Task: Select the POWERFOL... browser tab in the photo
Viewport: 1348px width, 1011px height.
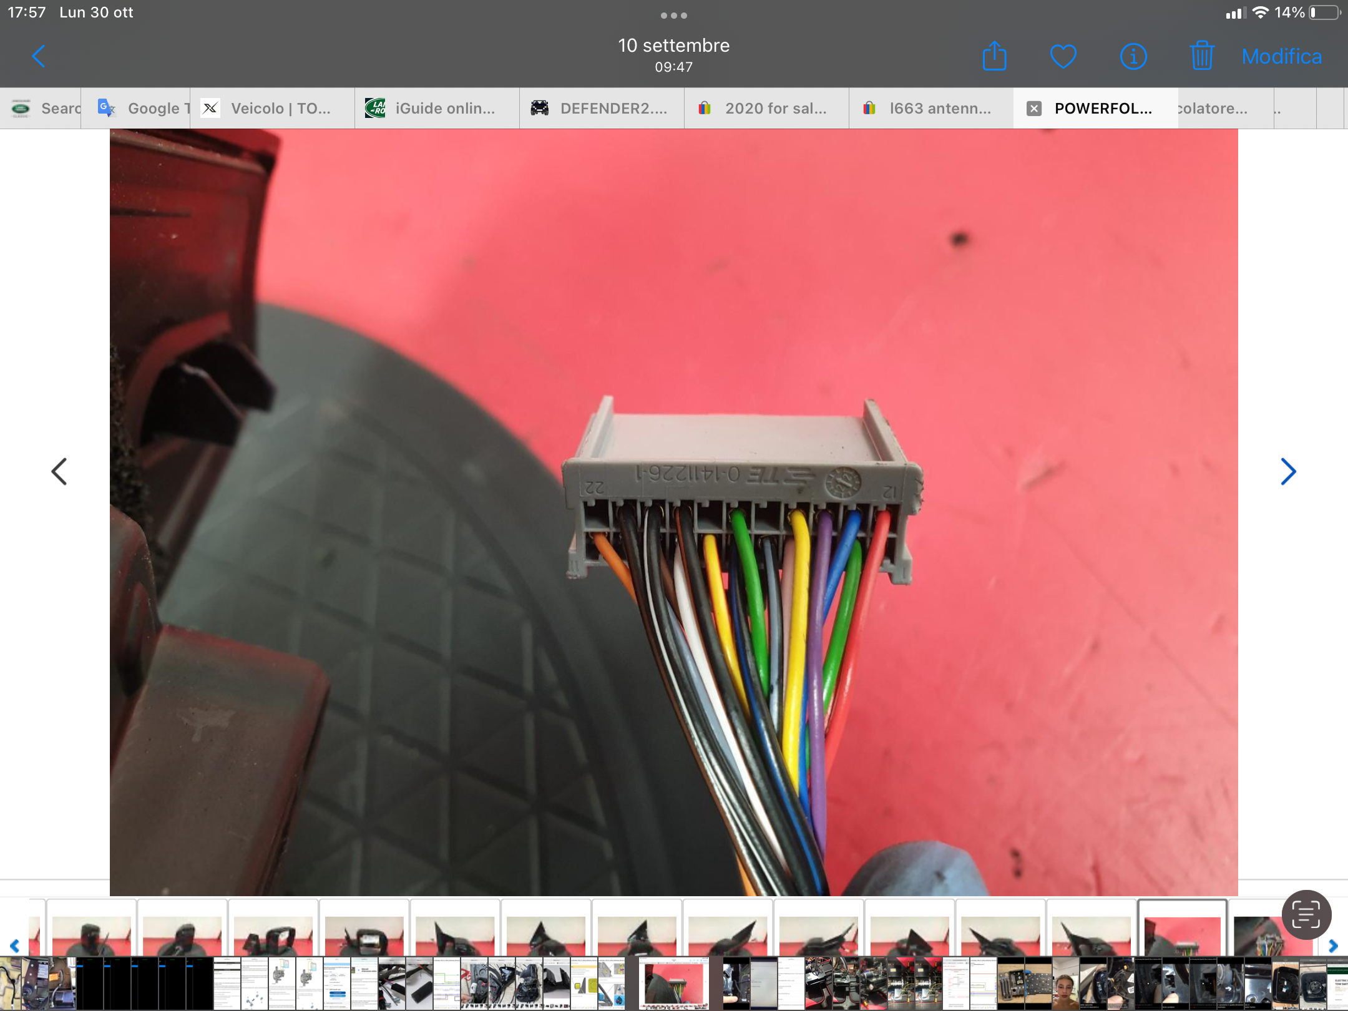Action: [1095, 108]
